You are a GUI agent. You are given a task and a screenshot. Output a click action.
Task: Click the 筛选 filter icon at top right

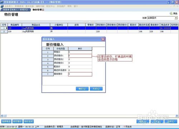pyautogui.click(x=171, y=14)
